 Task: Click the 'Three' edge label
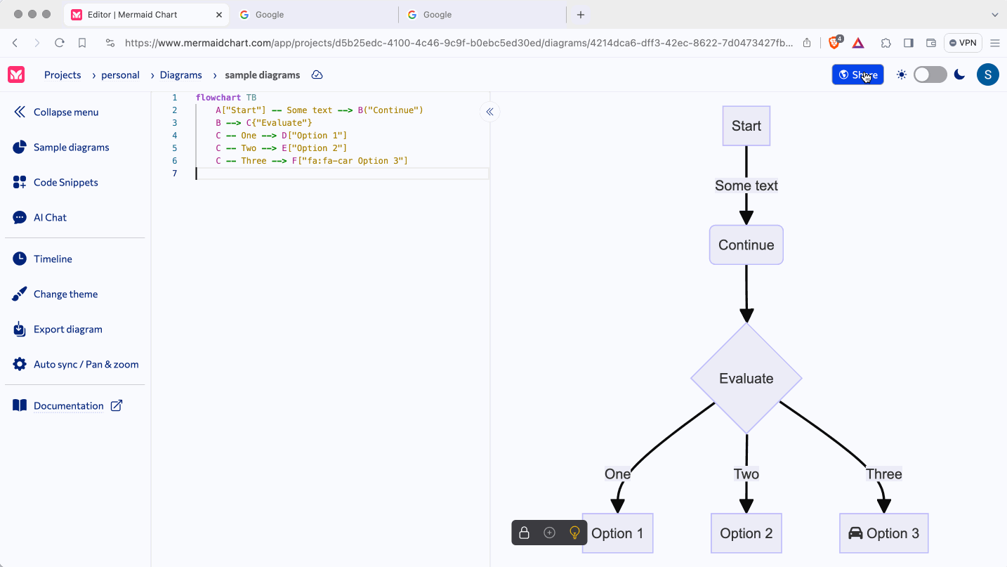(883, 474)
